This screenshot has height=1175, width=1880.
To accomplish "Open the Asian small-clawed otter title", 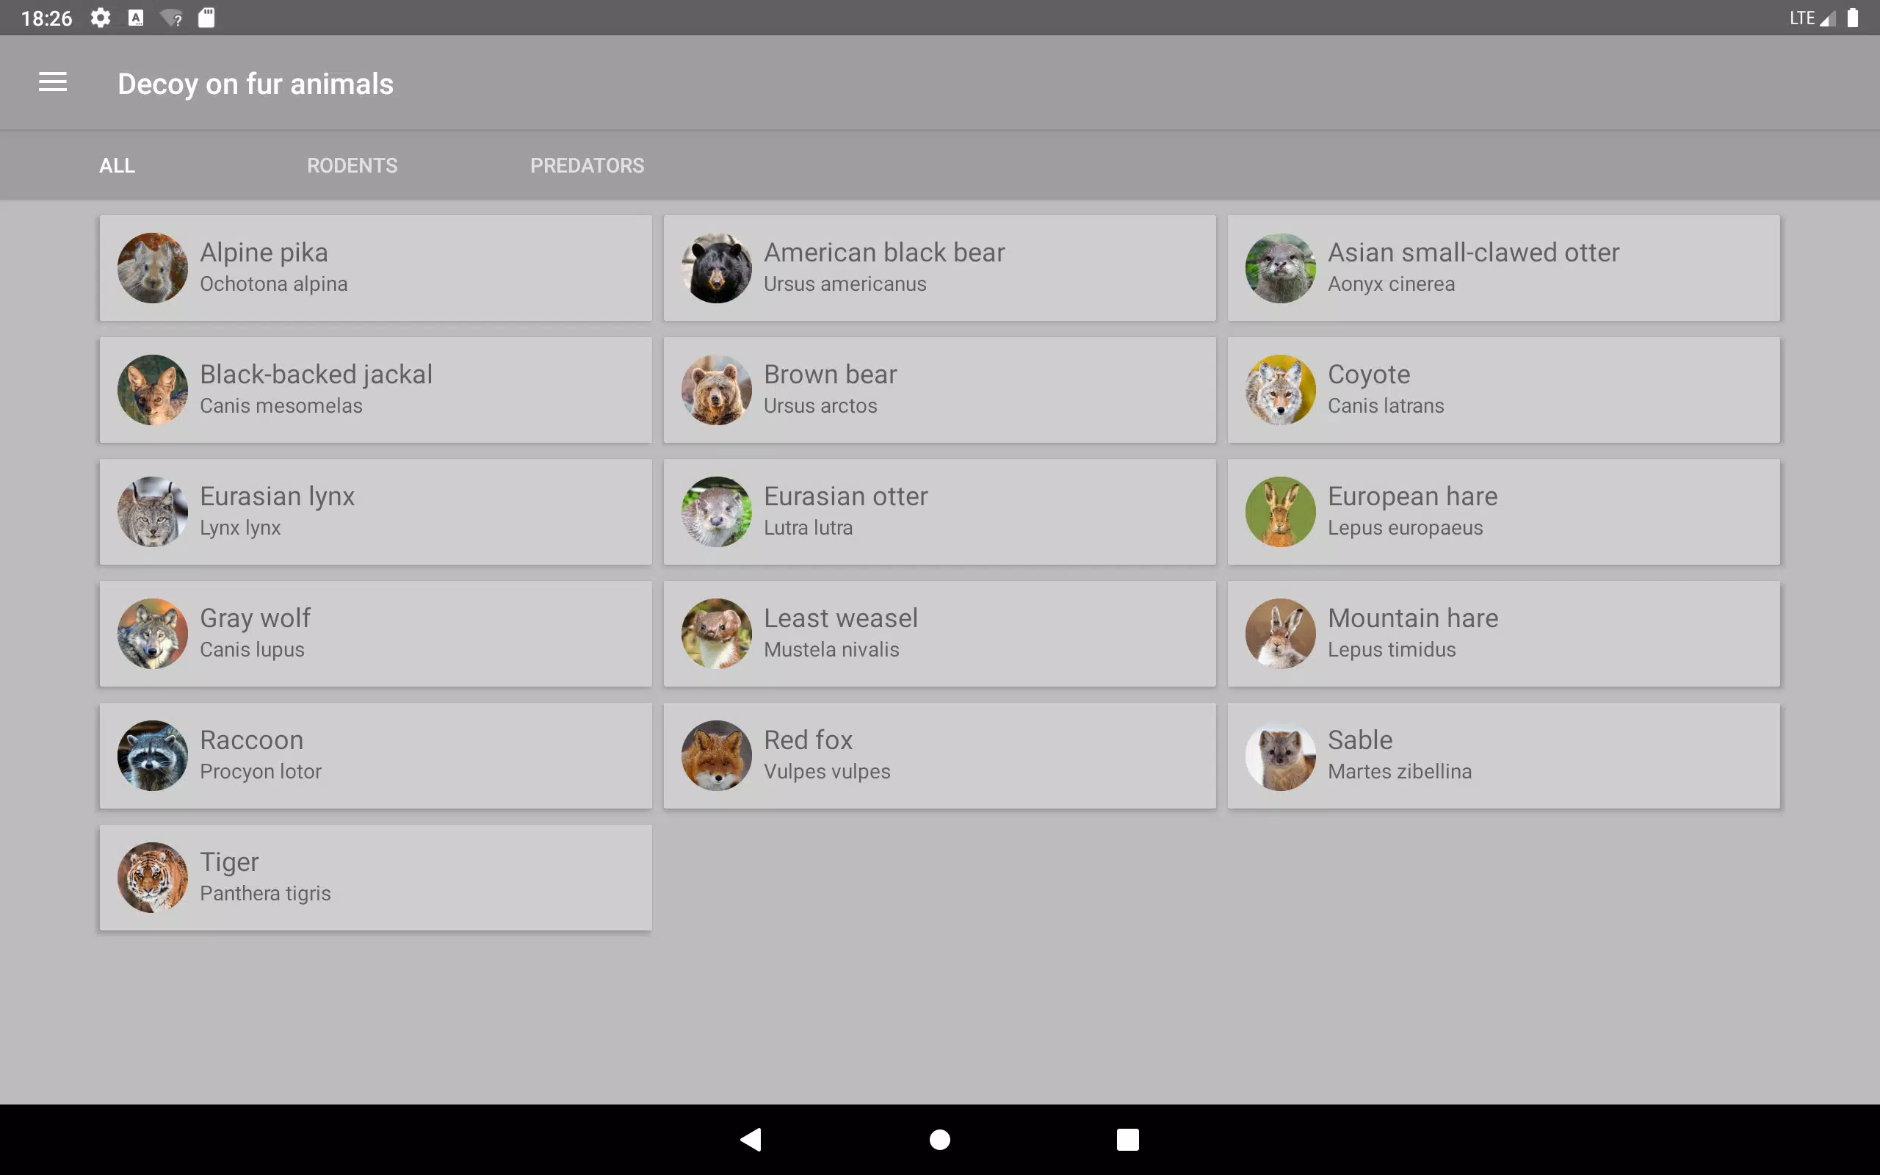I will click(1474, 253).
